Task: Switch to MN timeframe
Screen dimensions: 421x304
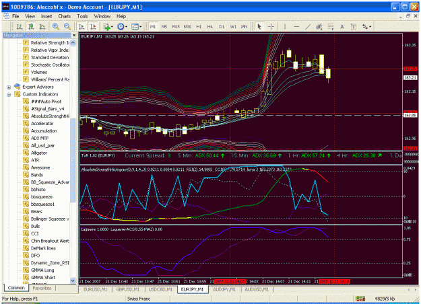Action: click(x=244, y=26)
